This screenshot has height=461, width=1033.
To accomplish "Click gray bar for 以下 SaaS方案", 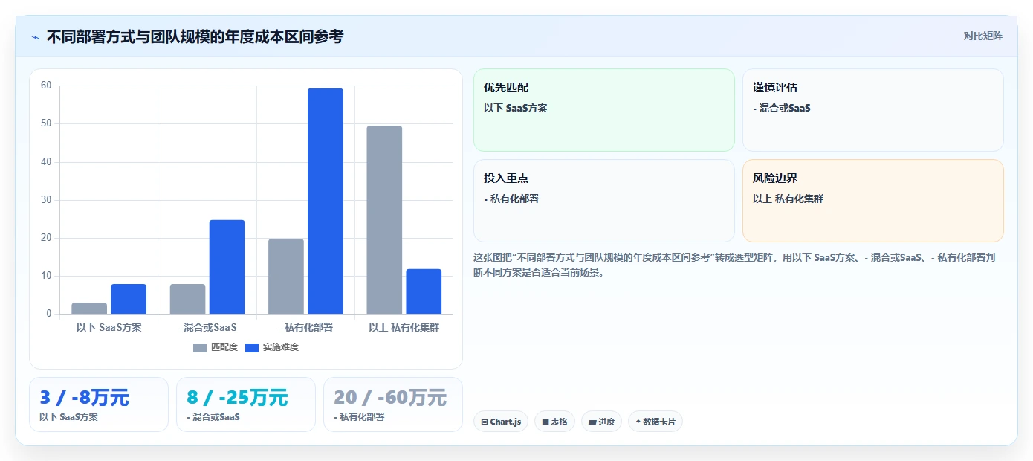I will coord(89,309).
